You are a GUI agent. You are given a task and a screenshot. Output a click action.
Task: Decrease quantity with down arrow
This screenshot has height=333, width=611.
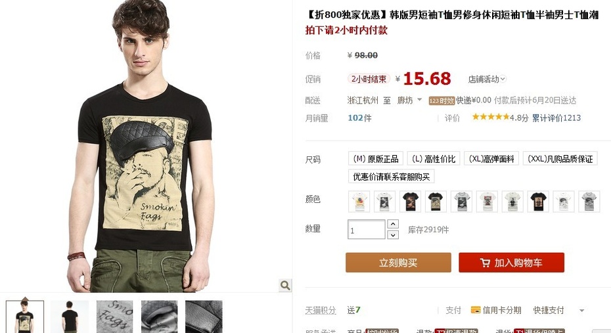click(393, 235)
